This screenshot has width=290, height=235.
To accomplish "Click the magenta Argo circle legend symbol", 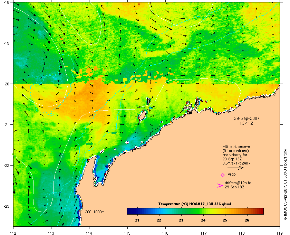I will 223,175.
